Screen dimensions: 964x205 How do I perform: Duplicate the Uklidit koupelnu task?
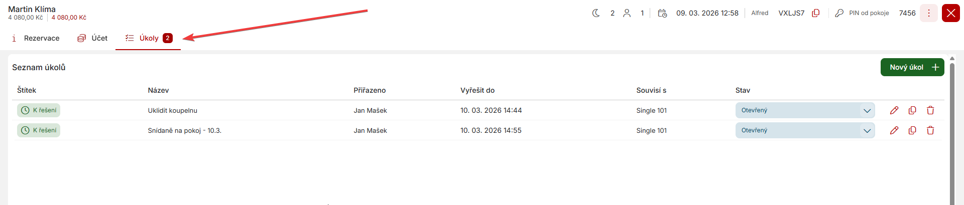coord(912,110)
